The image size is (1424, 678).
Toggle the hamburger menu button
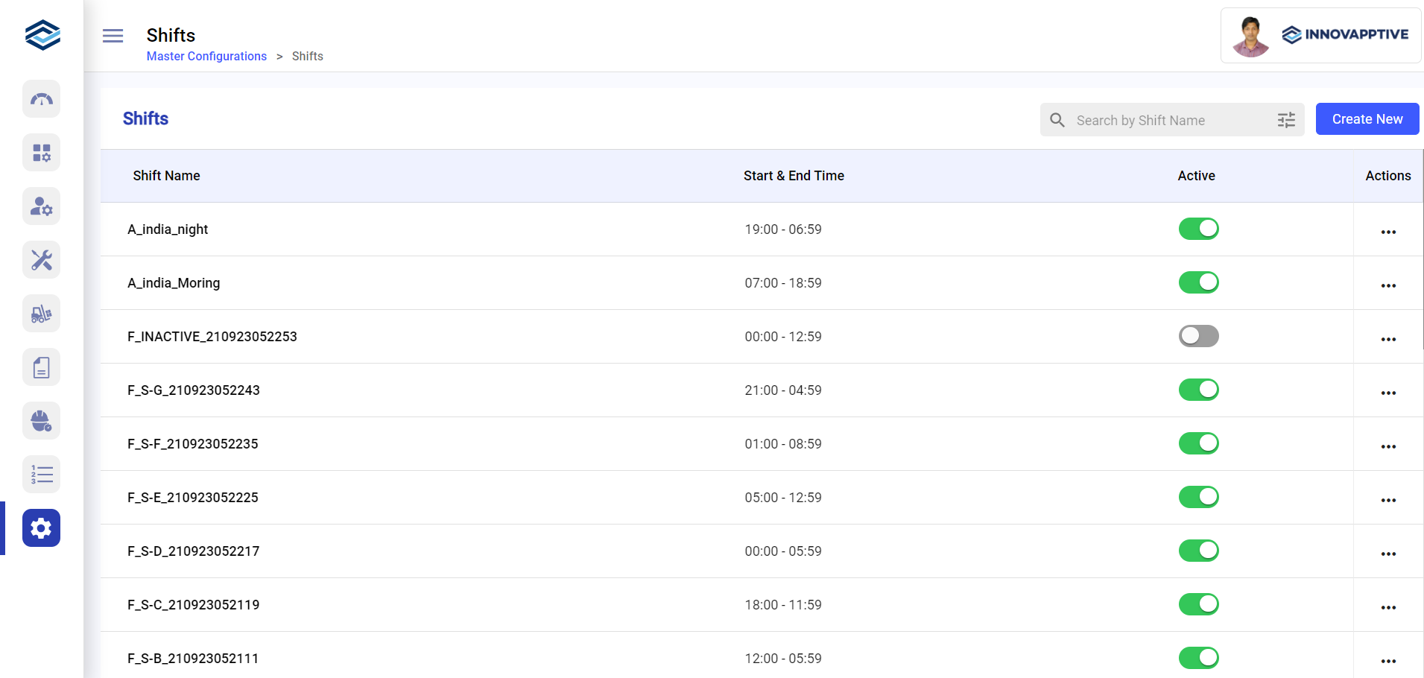pyautogui.click(x=113, y=36)
